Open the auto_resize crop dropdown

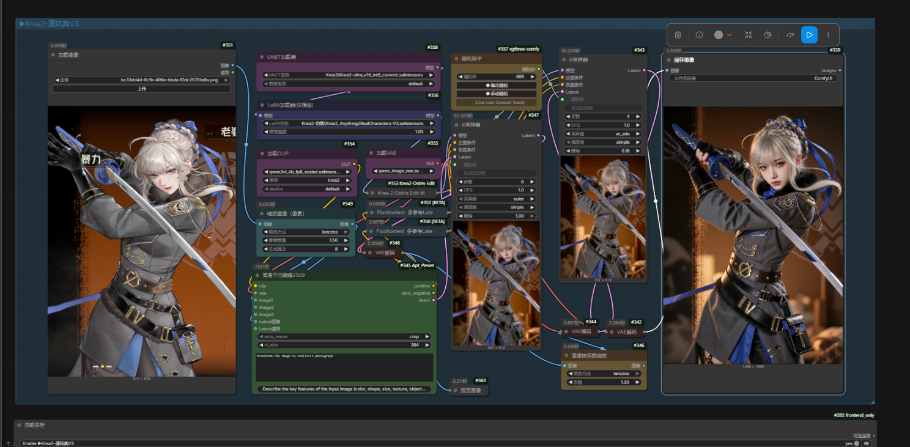click(x=344, y=336)
